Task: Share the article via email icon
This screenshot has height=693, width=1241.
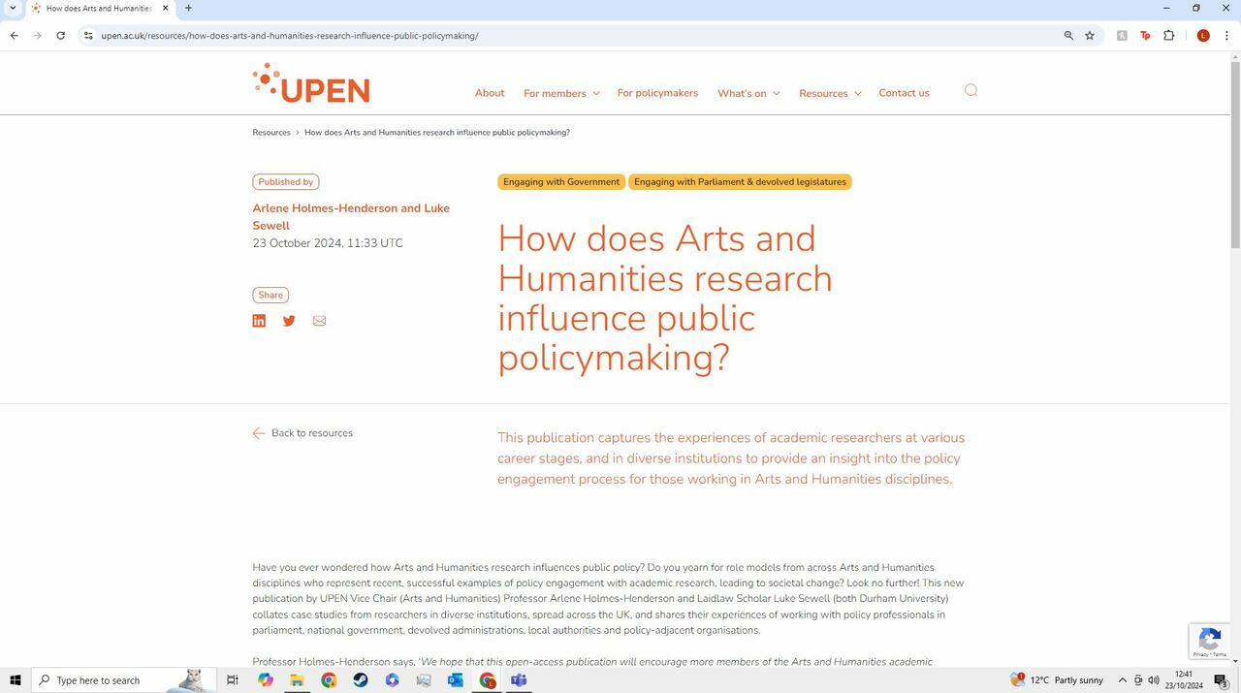Action: (319, 321)
